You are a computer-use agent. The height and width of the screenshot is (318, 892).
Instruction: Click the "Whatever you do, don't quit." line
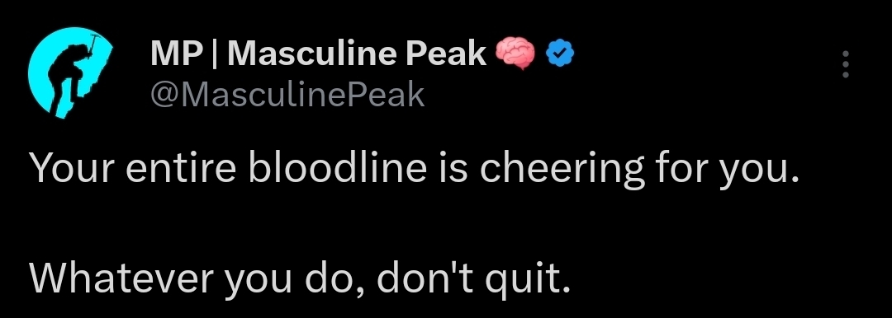tap(299, 279)
